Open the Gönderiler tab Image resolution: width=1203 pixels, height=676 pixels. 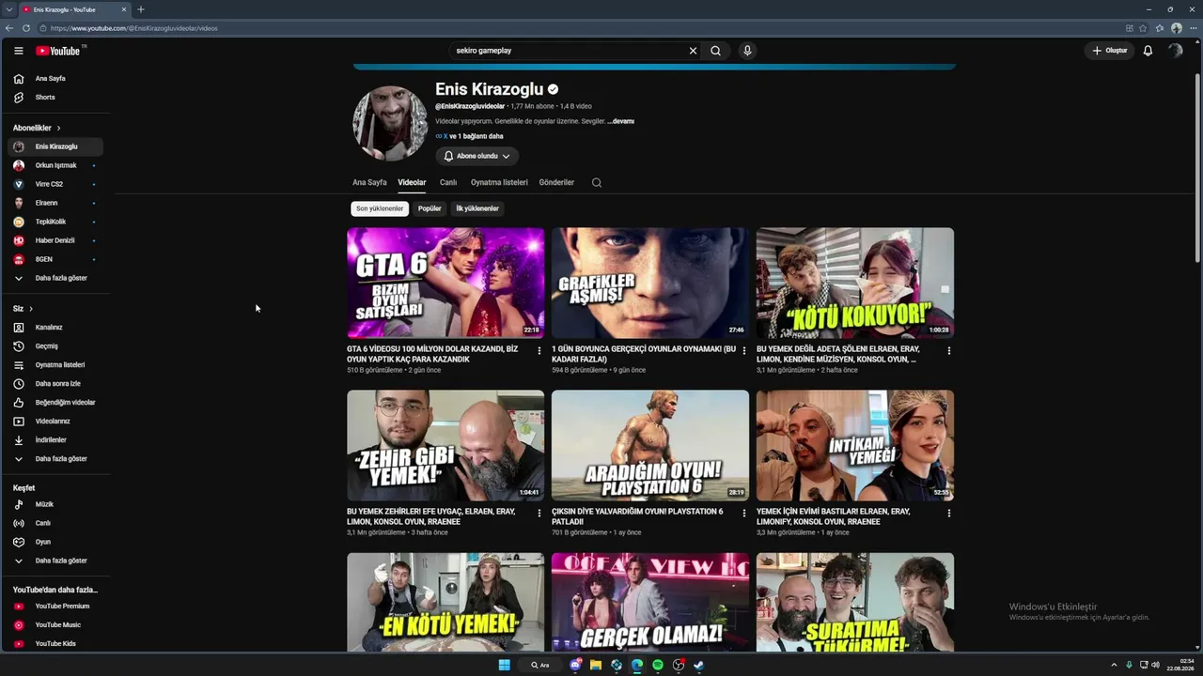tap(556, 183)
